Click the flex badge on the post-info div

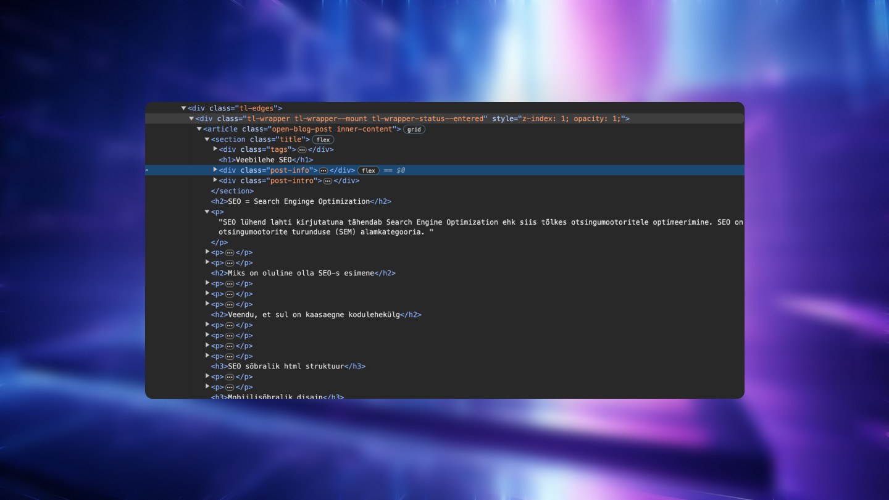369,170
